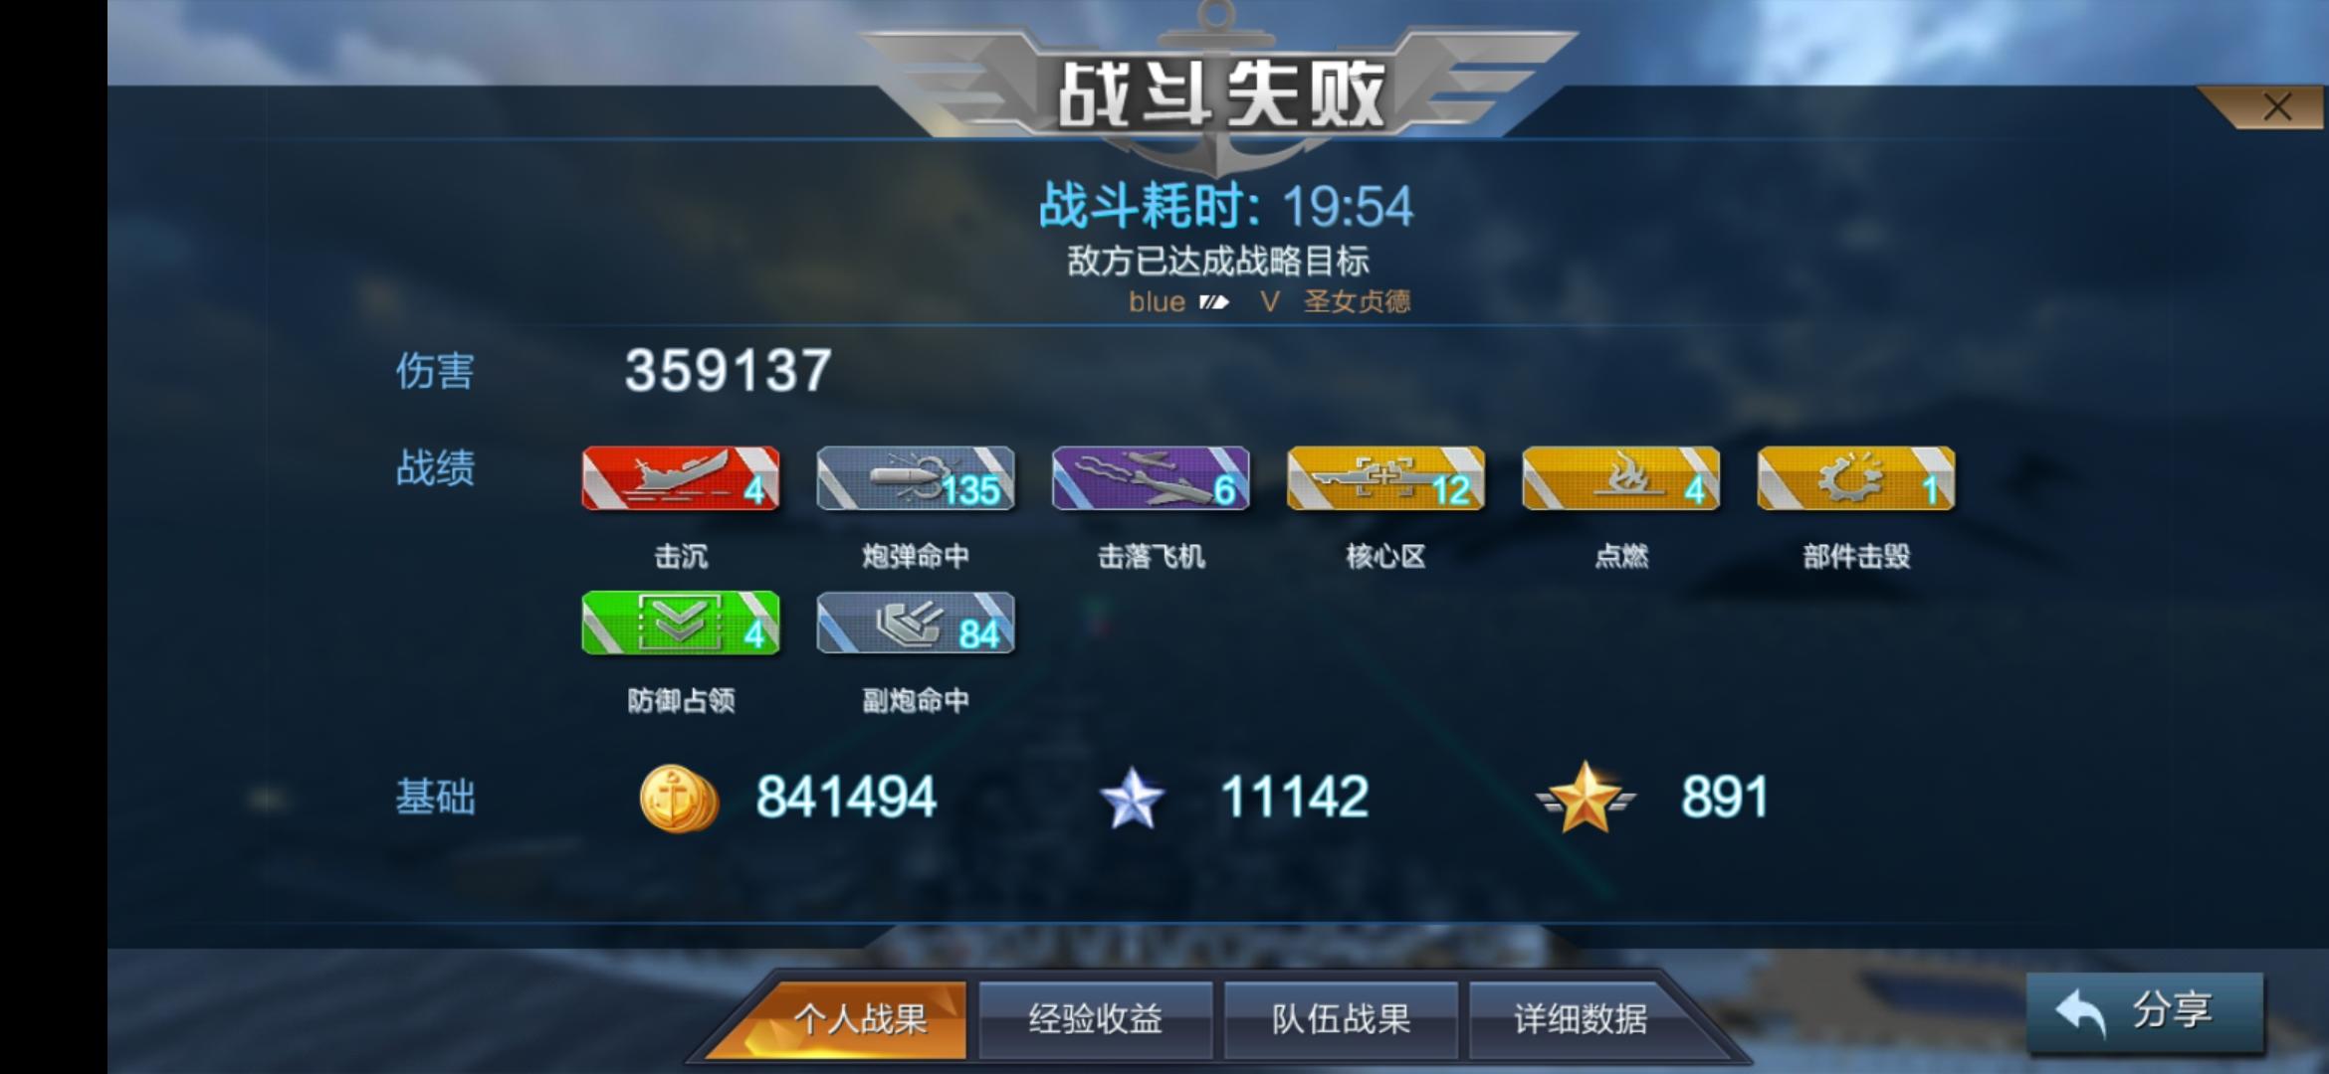Switch to the 经验收益 tab
The image size is (2329, 1074).
tap(1095, 1019)
